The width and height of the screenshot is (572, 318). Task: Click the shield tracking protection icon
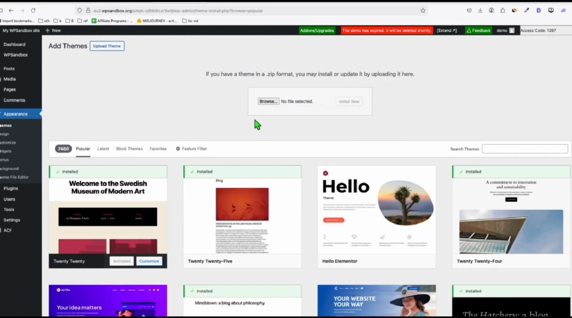tap(80, 11)
